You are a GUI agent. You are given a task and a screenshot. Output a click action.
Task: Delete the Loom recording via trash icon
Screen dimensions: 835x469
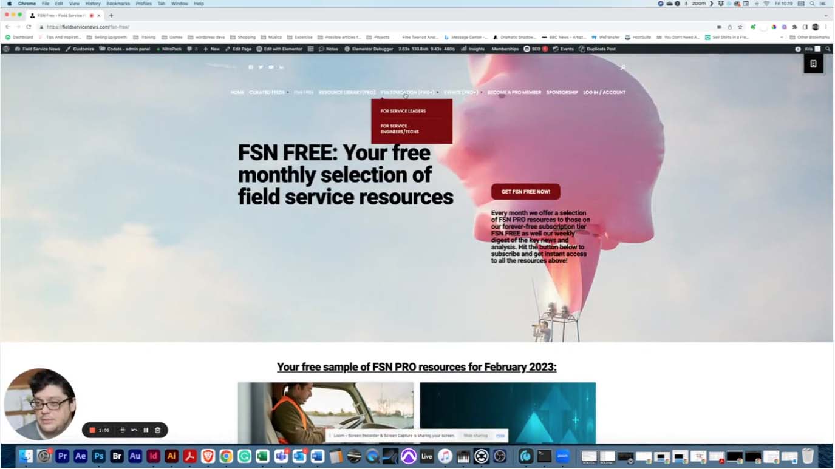[x=158, y=430]
